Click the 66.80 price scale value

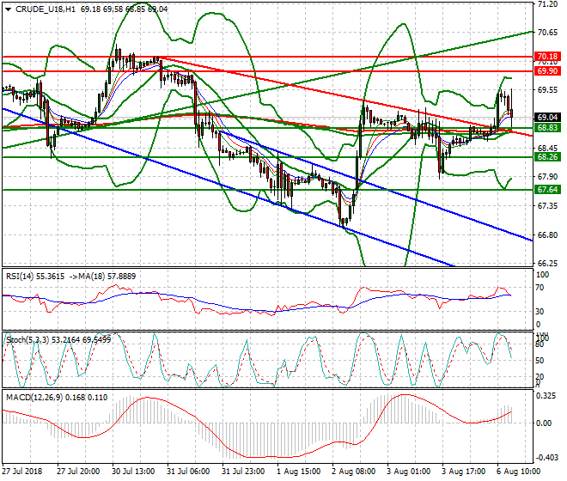pos(547,235)
